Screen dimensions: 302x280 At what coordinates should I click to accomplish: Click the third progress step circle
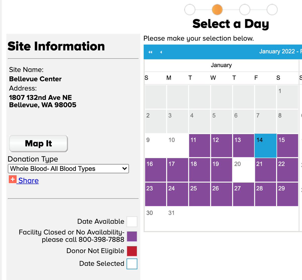pos(245,10)
